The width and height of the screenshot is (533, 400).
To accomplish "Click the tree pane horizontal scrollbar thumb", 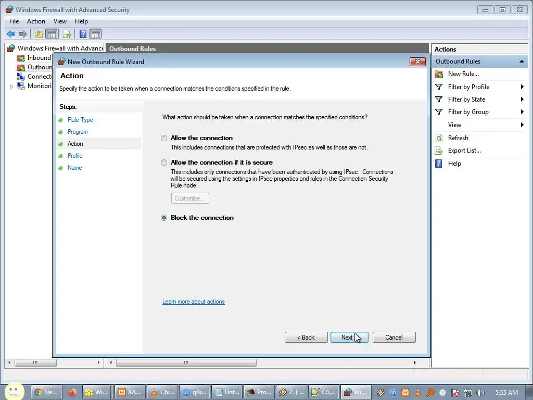I will pyautogui.click(x=35, y=362).
